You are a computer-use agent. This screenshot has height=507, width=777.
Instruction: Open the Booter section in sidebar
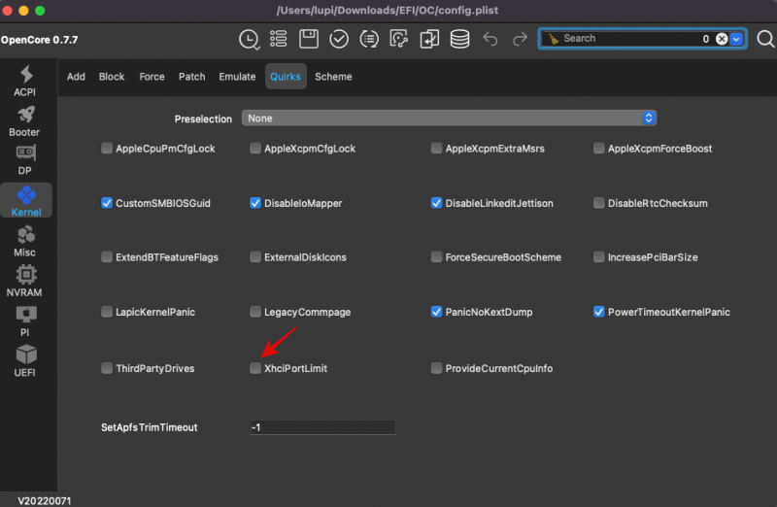click(25, 121)
